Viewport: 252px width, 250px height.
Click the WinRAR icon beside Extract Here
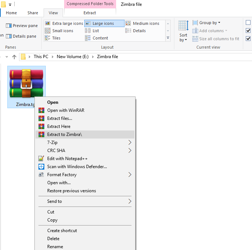[x=41, y=126]
